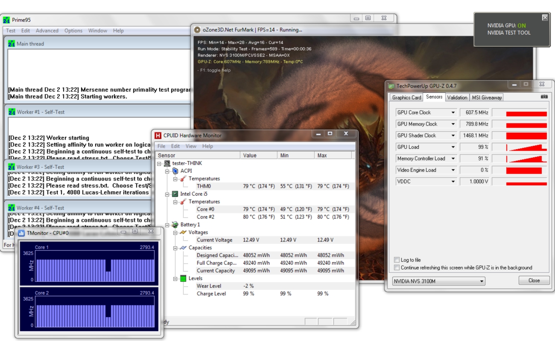This screenshot has height=341, width=555.
Task: Click the Voltages node icon
Action: pos(183,232)
